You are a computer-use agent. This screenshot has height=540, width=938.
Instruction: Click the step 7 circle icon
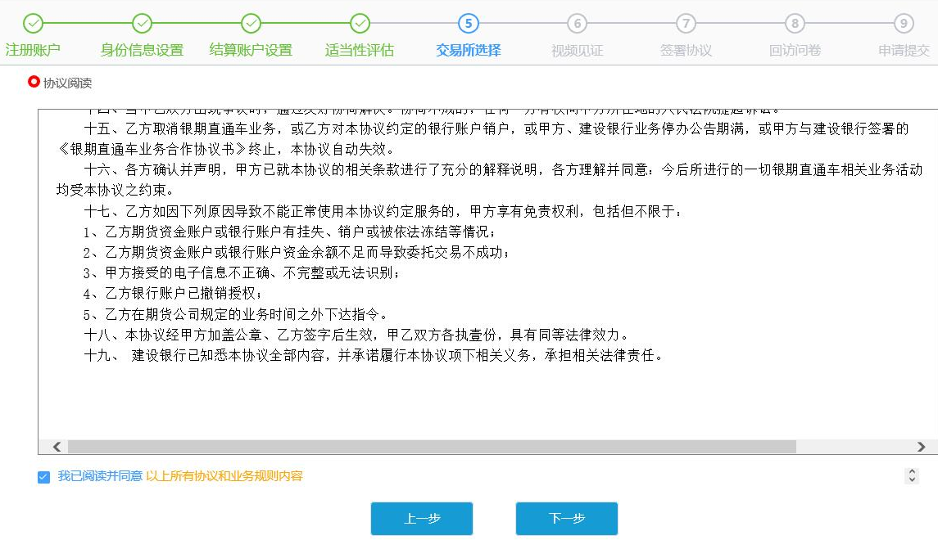(687, 23)
